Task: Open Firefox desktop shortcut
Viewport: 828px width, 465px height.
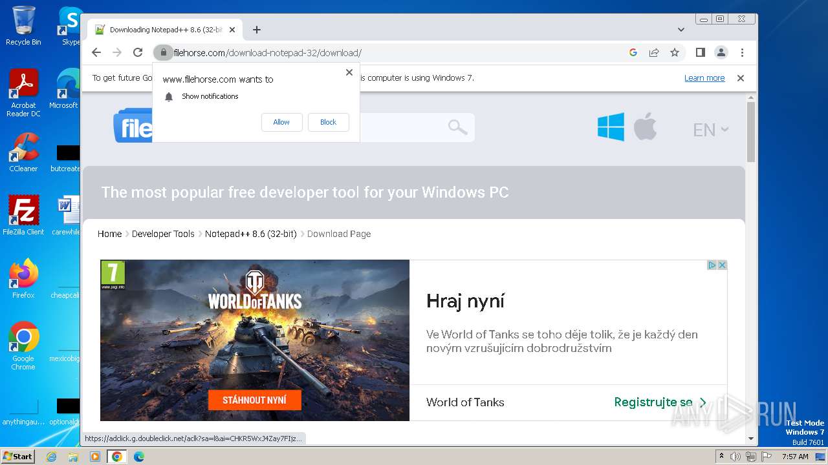Action: click(23, 278)
